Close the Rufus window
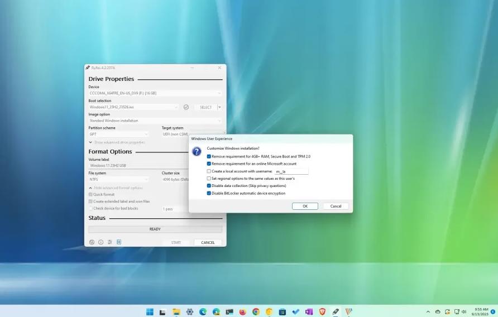Screen dimensions: 498x317 tap(219, 68)
